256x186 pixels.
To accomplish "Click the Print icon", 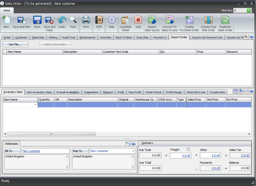I will point(86,20).
